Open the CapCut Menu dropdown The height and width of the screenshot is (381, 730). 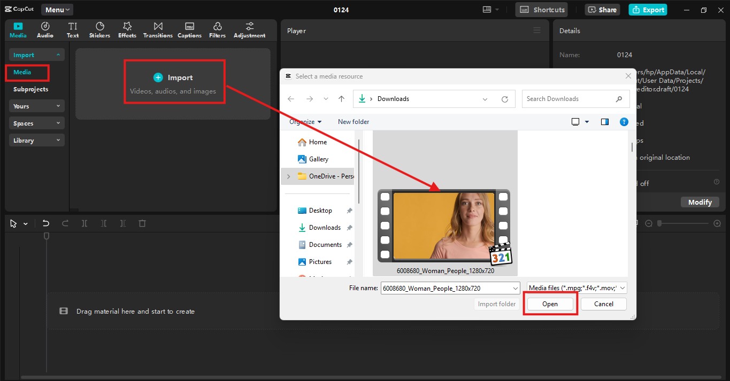pyautogui.click(x=57, y=10)
